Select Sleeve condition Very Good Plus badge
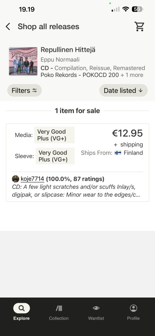155x336 pixels. pyautogui.click(x=55, y=156)
